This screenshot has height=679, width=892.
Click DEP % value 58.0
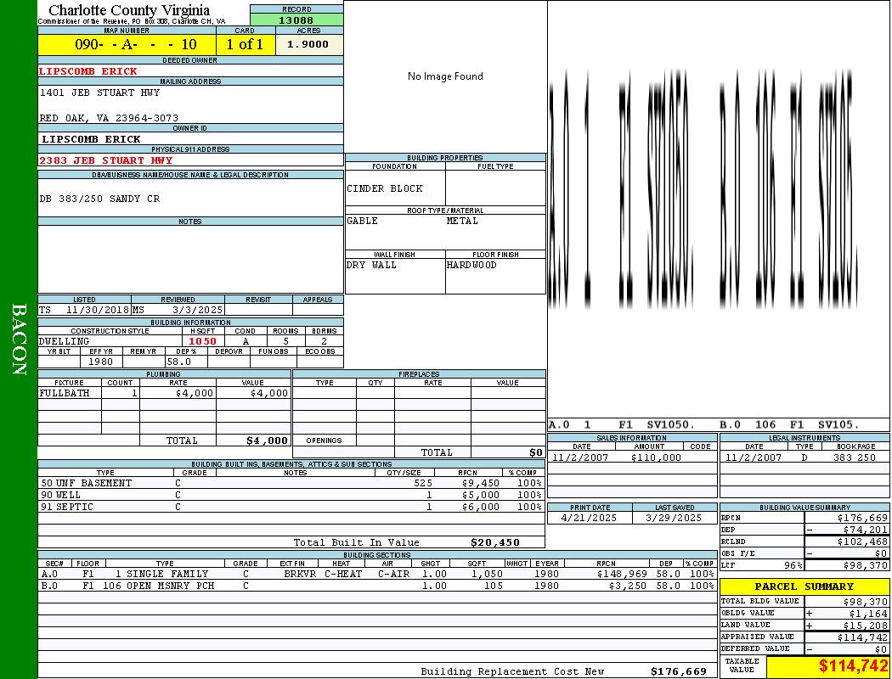pyautogui.click(x=179, y=362)
